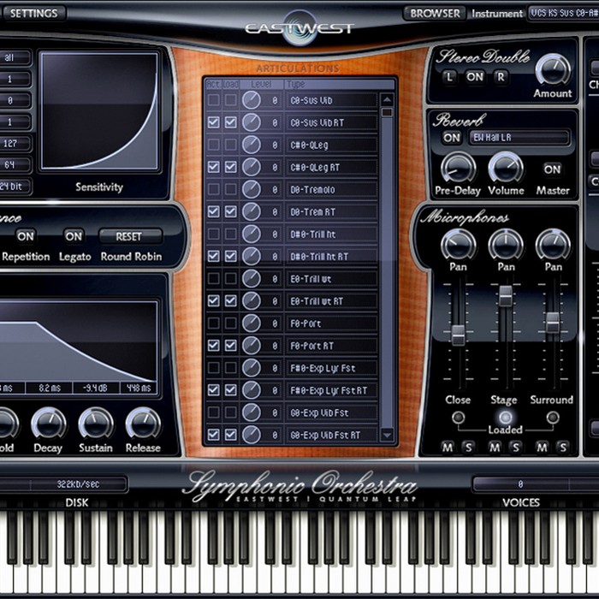Mute the Close microphone with M
The width and height of the screenshot is (599, 599).
click(x=448, y=447)
